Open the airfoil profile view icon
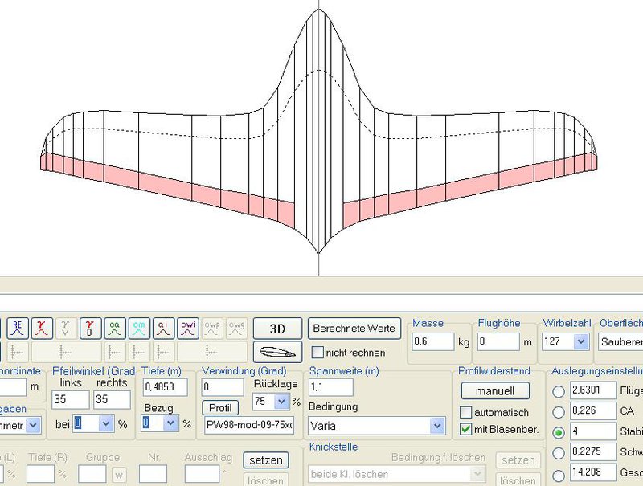Viewport: 643px width, 486px height. 277,352
